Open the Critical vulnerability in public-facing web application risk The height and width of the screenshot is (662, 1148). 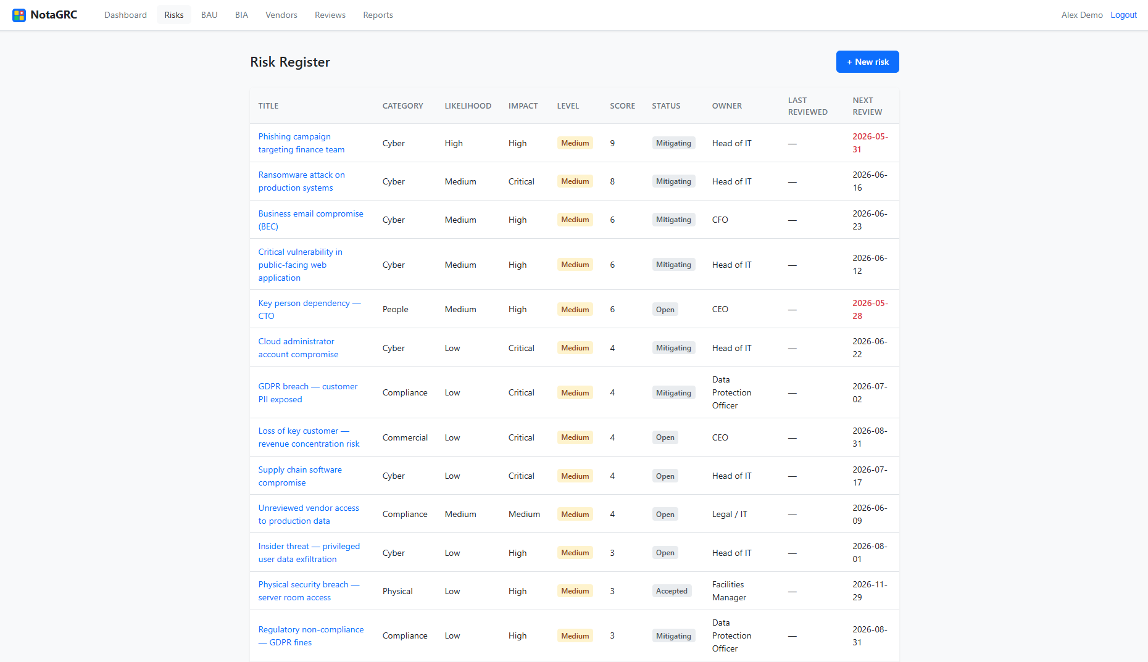[x=300, y=265]
